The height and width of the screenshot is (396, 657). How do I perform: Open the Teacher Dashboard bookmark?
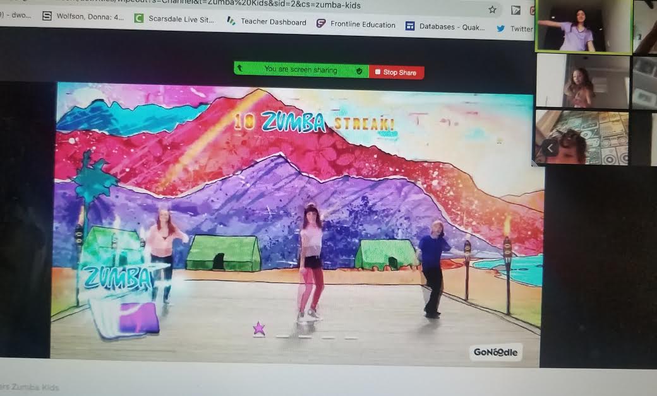click(267, 21)
